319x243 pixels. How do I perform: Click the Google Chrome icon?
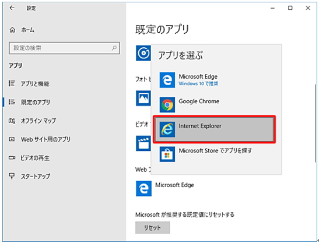pos(167,105)
